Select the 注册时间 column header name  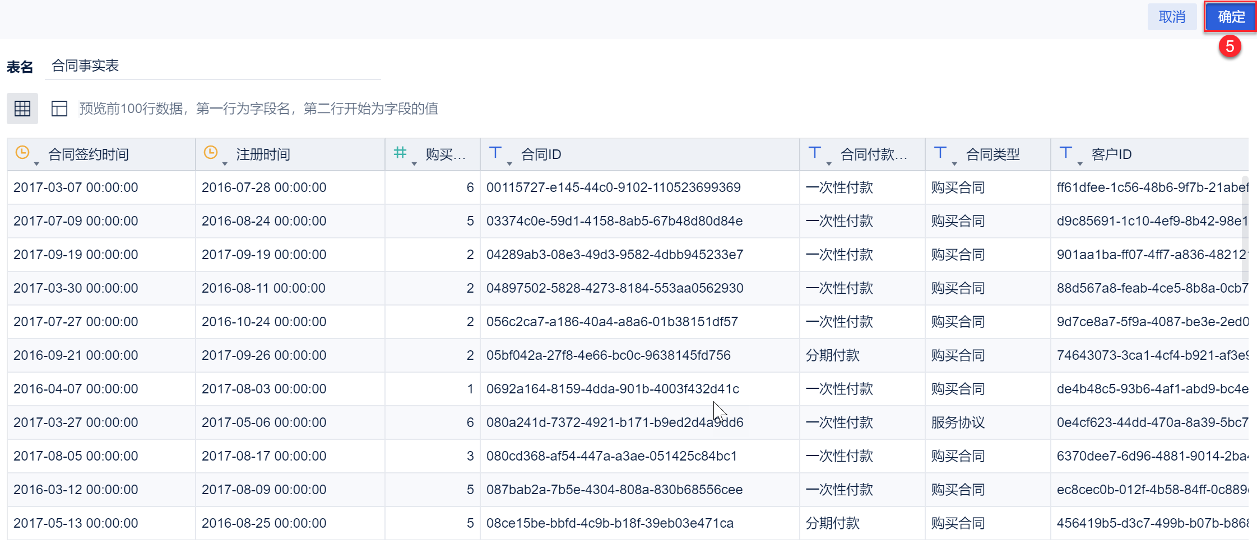[x=263, y=154]
